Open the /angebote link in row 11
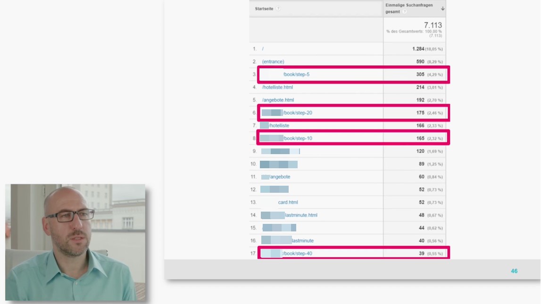The image size is (541, 304). [280, 177]
